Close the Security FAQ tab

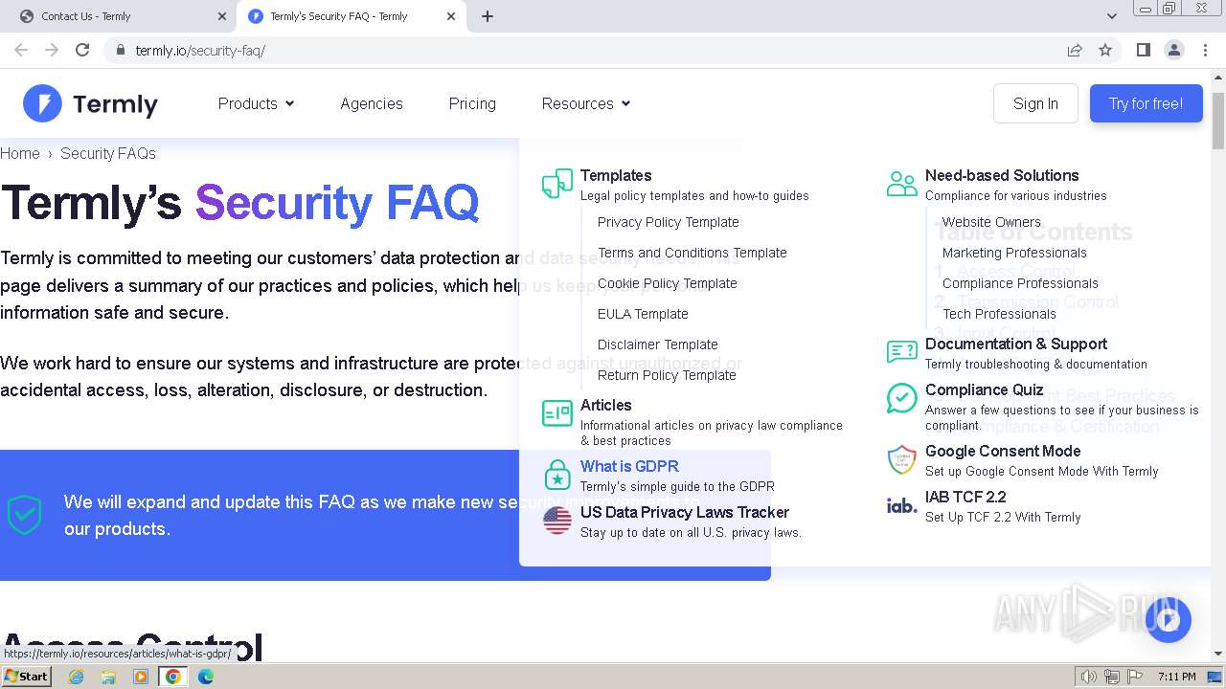point(450,16)
